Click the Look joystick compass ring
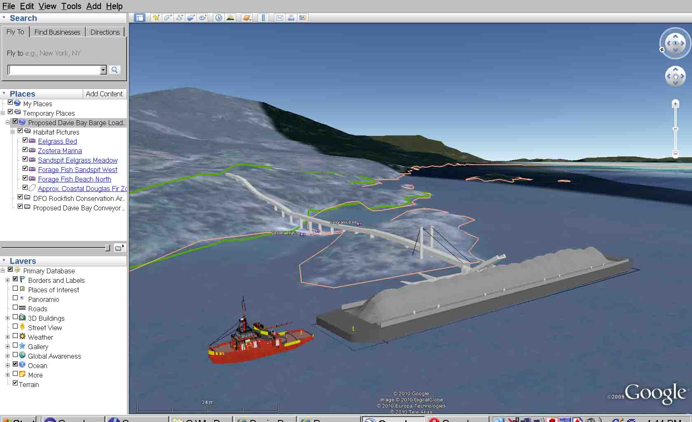Viewport: 692px width, 422px height. [675, 43]
